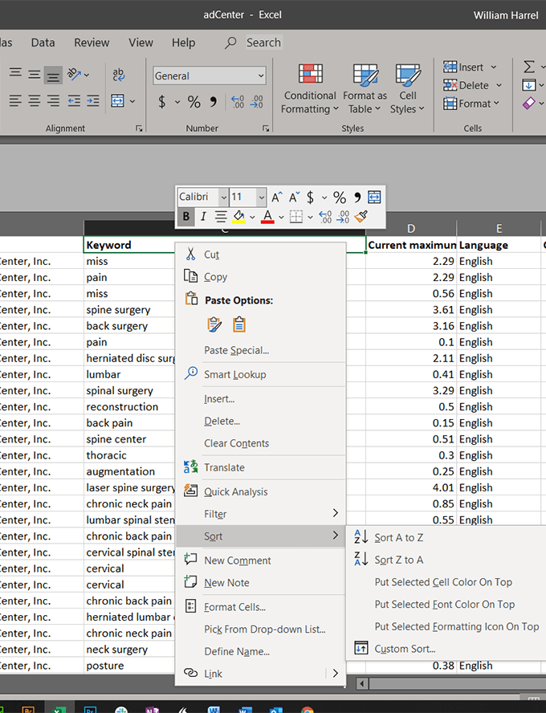Toggle Italic in the mini toolbar
546x713 pixels.
[x=203, y=216]
